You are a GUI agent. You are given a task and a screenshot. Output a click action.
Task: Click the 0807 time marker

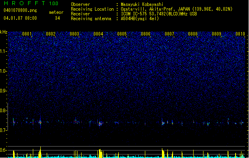(169, 34)
